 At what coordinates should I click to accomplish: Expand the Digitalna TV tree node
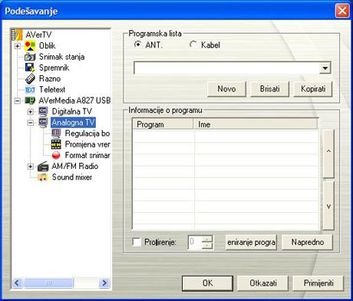pos(30,111)
